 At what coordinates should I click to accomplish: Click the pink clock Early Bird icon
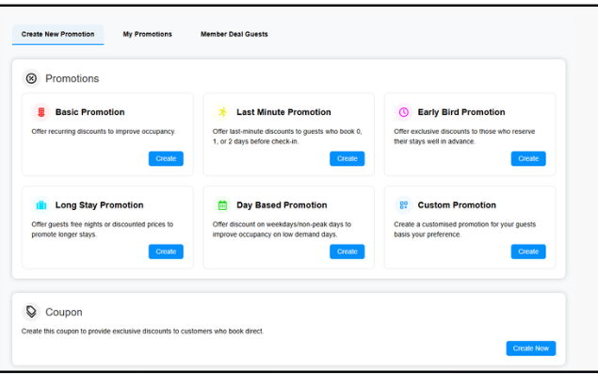tap(403, 112)
